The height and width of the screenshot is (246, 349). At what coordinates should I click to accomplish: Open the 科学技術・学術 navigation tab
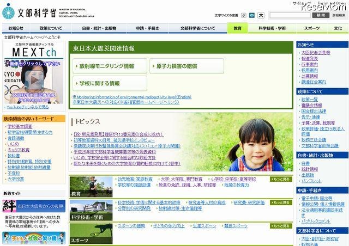tap(272, 28)
